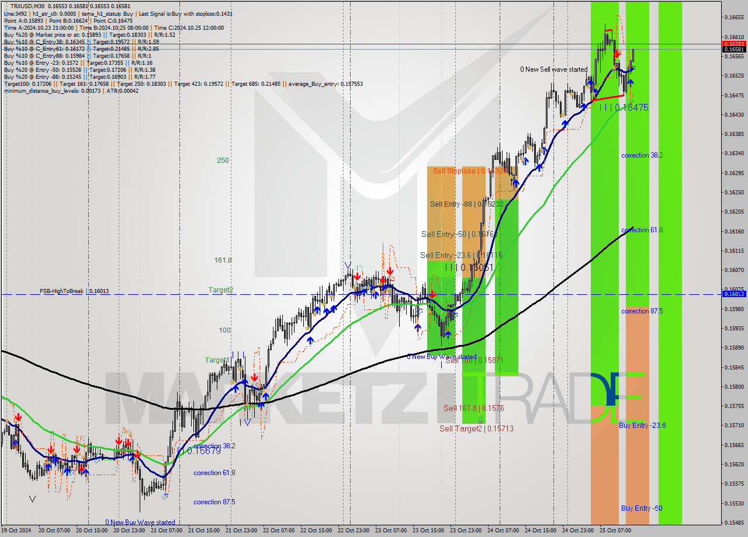
Task: Select the Sell Entry -88 | 0.16232 label
Action: click(466, 204)
